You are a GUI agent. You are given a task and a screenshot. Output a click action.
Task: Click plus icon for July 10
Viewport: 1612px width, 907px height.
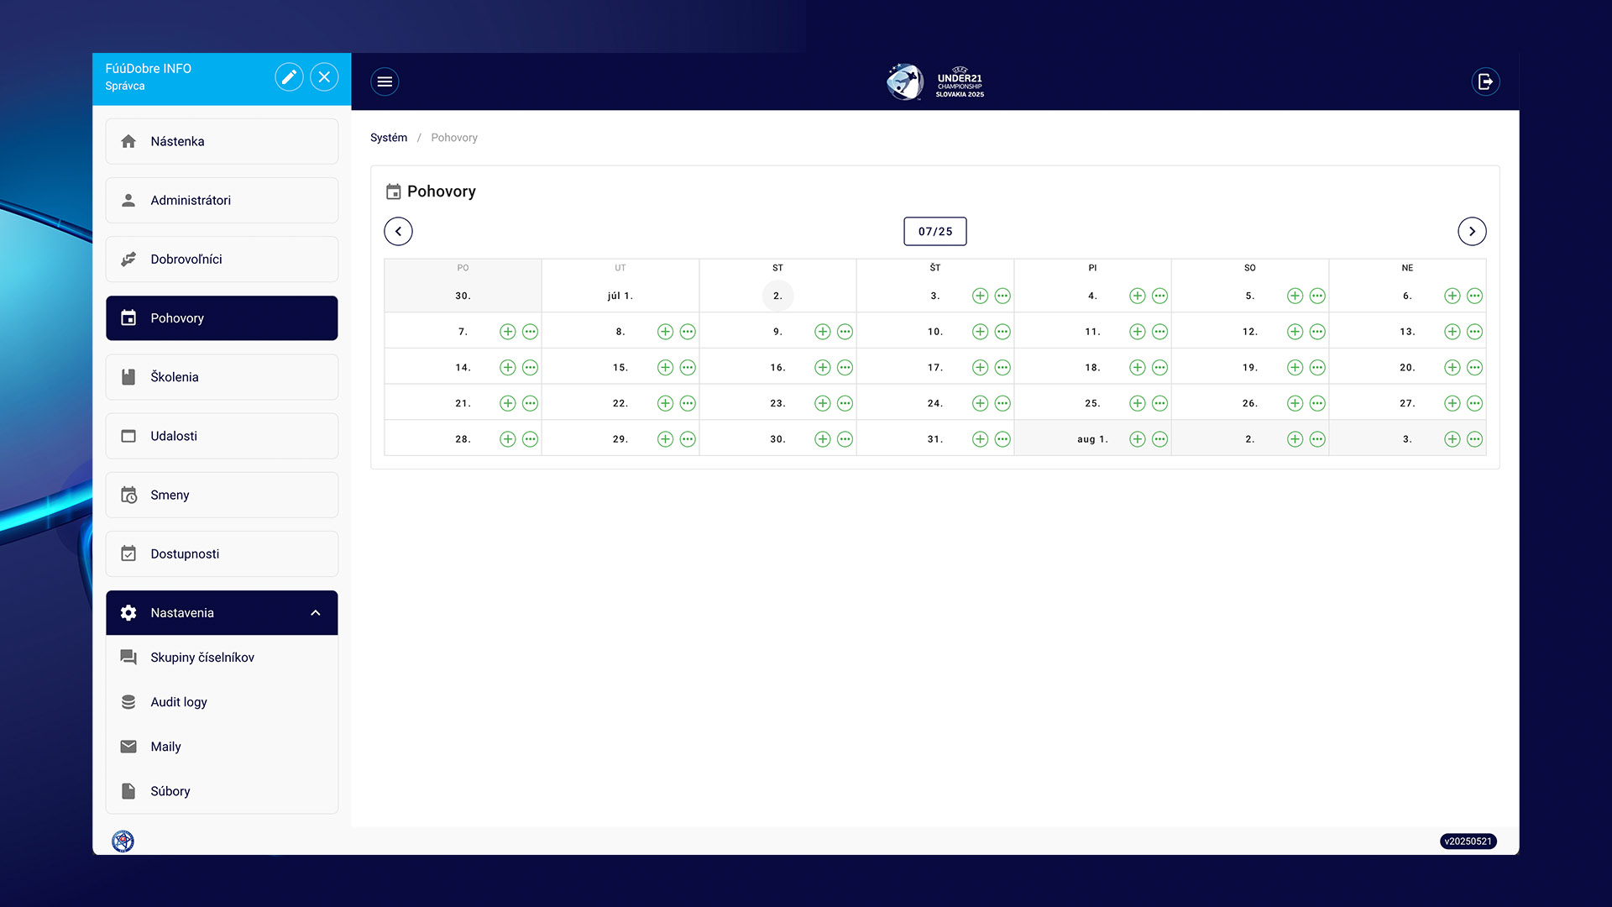[980, 332]
